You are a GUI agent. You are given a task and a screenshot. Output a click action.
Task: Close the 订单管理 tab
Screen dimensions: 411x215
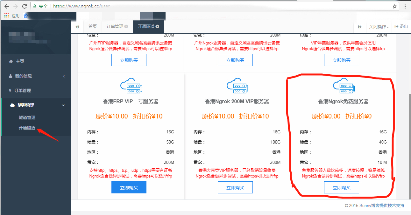(126, 26)
